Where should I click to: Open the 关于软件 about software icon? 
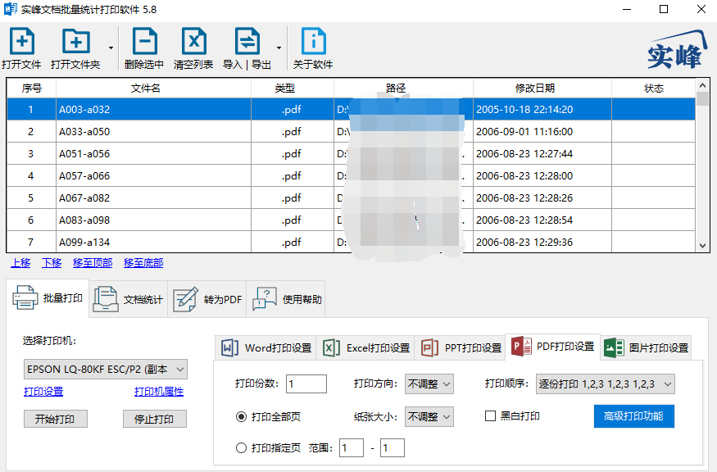click(x=313, y=41)
